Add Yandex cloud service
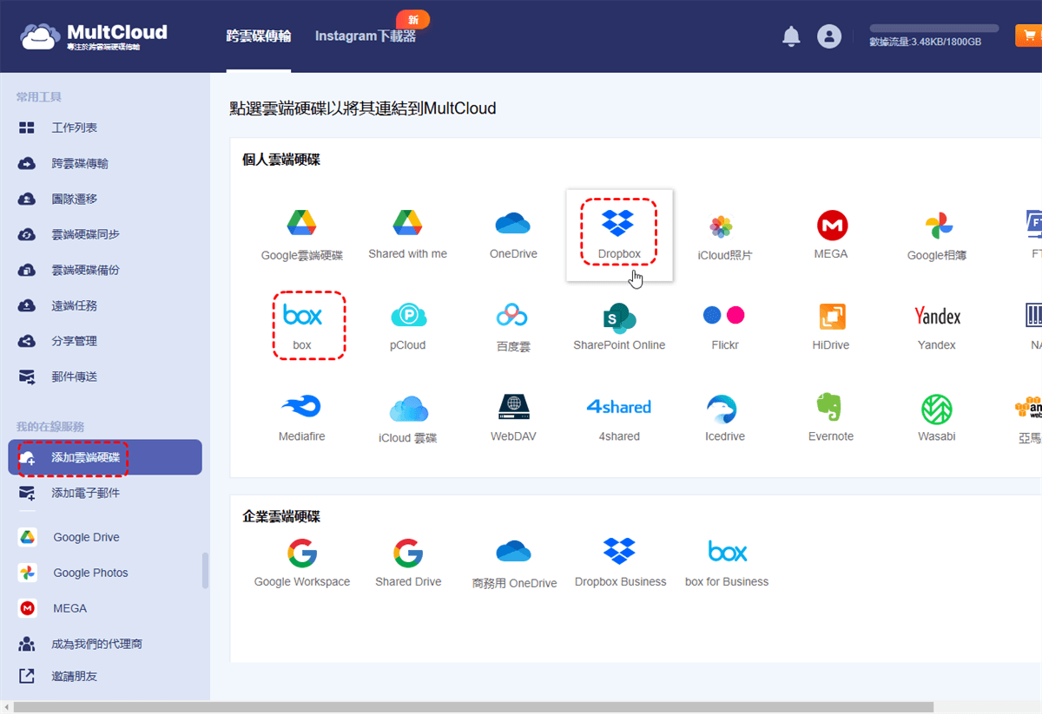 pyautogui.click(x=937, y=326)
